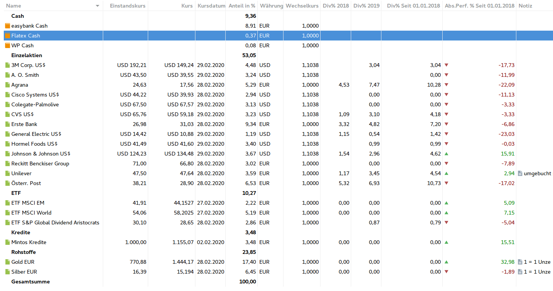Click the note icon in the Gold EUR row
Viewport: 553px width, 291px height.
point(520,262)
